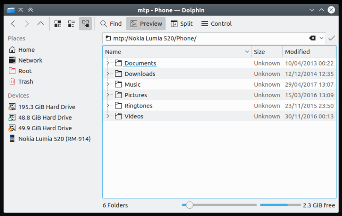
Task: Go back with the left arrow button
Action: (13, 24)
